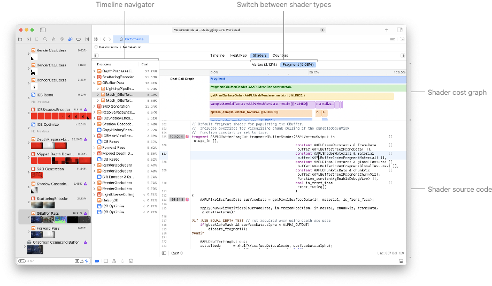
Task: Toggle the navigator sidebar button in title bar
Action: point(43,30)
